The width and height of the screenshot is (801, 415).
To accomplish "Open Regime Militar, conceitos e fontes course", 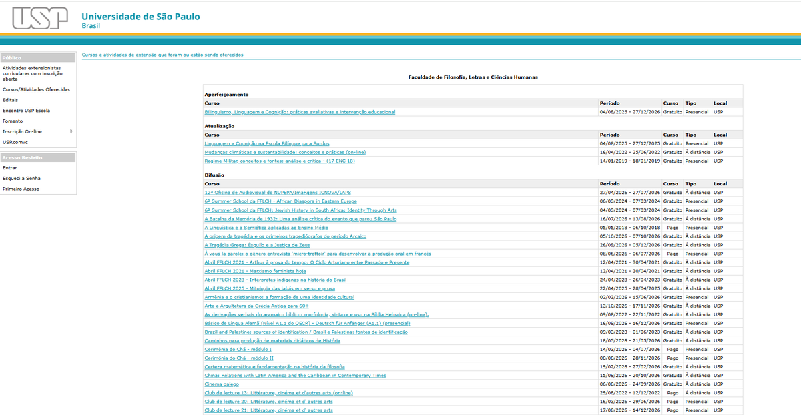I will tap(280, 161).
